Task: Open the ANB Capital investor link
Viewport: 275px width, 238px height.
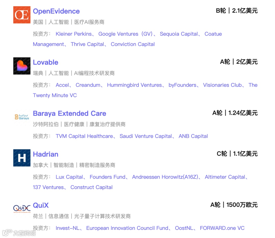Action: 193,136
